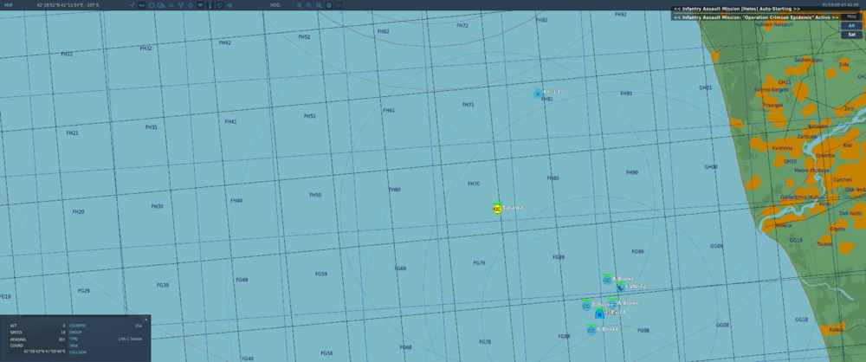Toggle the ruler measurement tool
Image resolution: width=866 pixels, height=362 pixels.
click(x=141, y=5)
